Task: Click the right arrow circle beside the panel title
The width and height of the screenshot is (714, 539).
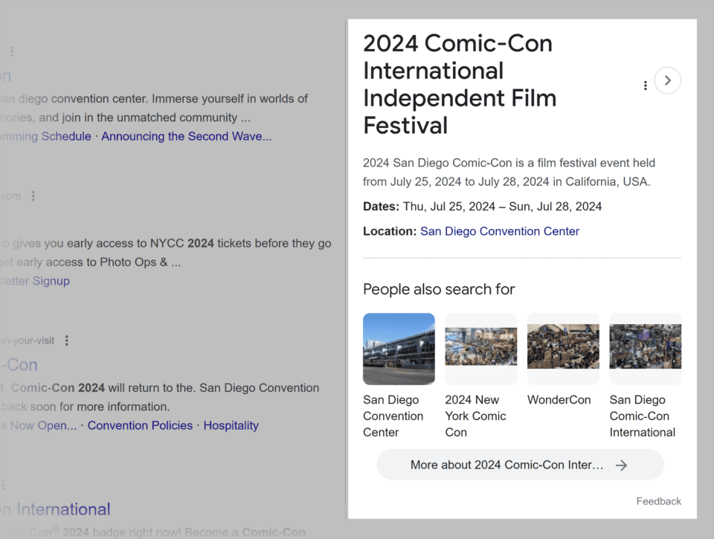Action: tap(667, 80)
